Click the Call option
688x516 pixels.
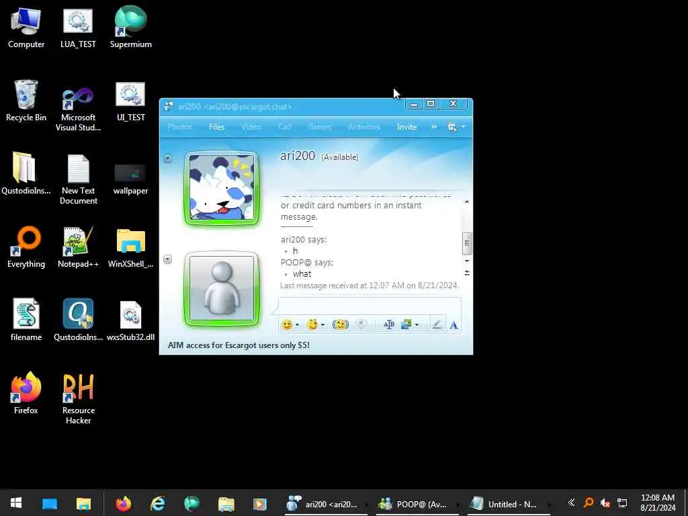pyautogui.click(x=284, y=127)
